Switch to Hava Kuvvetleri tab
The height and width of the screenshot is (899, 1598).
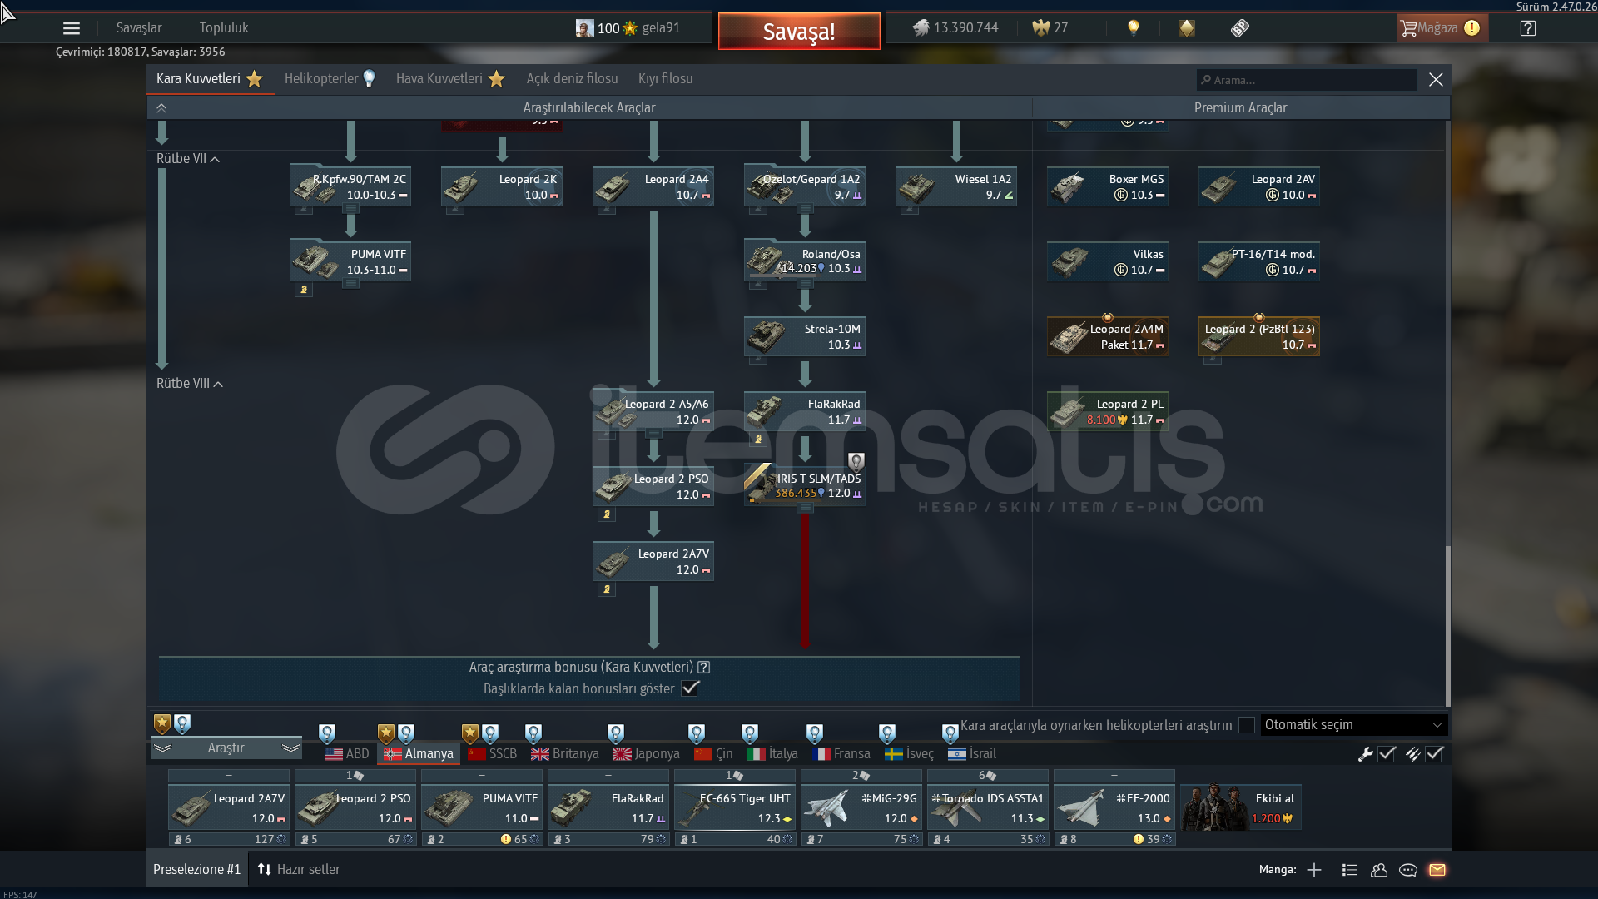pyautogui.click(x=450, y=79)
